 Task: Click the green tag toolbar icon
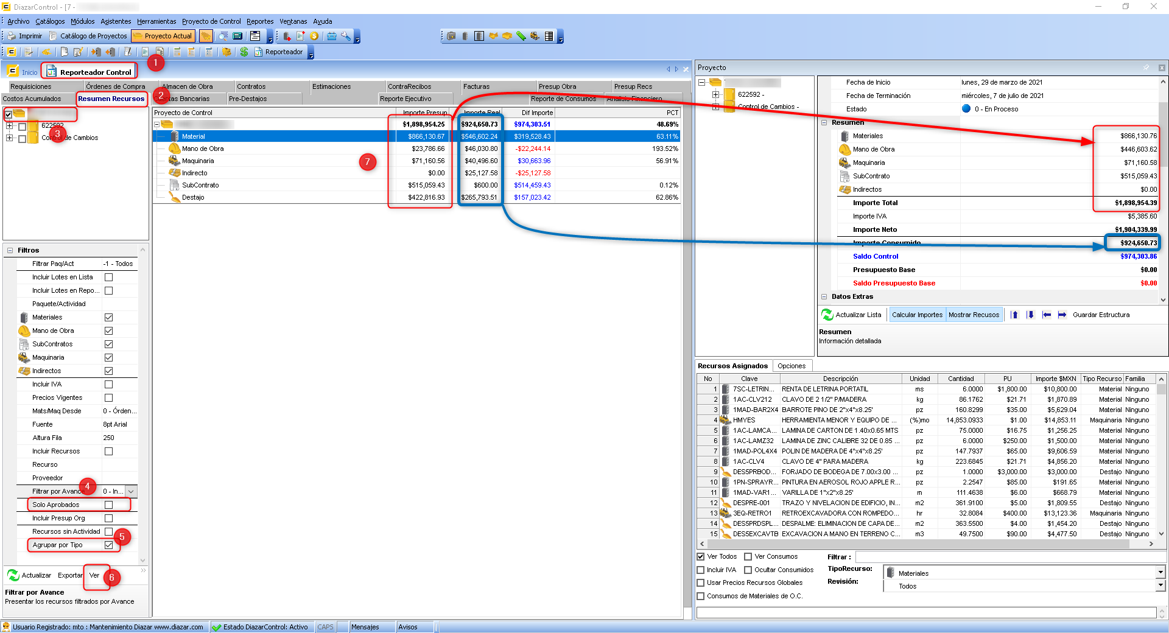click(521, 36)
